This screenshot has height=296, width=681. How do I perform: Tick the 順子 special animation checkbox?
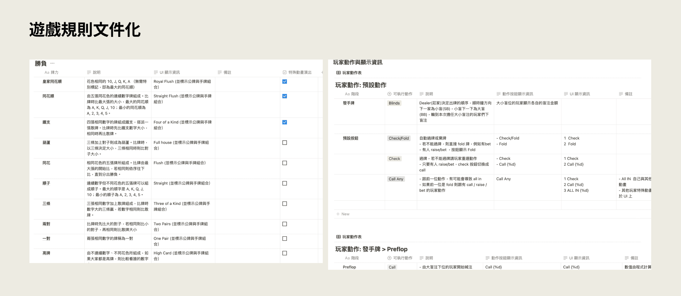284,183
